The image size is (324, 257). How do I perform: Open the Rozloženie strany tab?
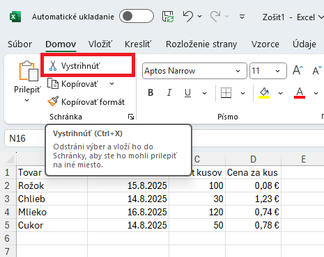(201, 44)
